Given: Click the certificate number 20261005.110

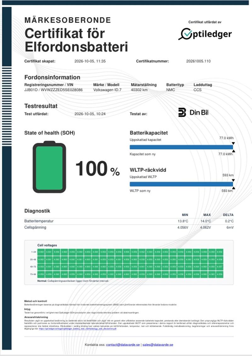Looking at the screenshot, I should click(x=198, y=61).
